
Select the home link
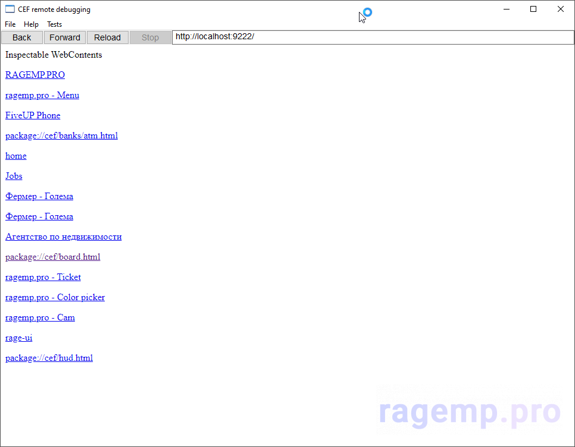[15, 156]
